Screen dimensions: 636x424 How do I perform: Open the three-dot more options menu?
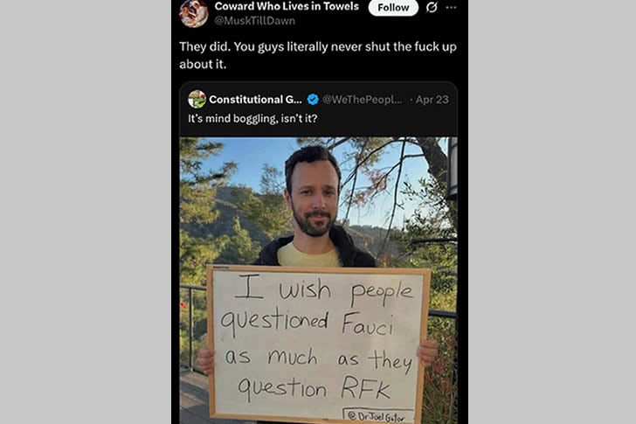(451, 8)
